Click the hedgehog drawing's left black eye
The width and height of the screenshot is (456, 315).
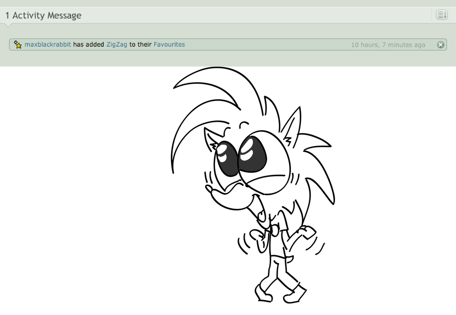tap(227, 158)
